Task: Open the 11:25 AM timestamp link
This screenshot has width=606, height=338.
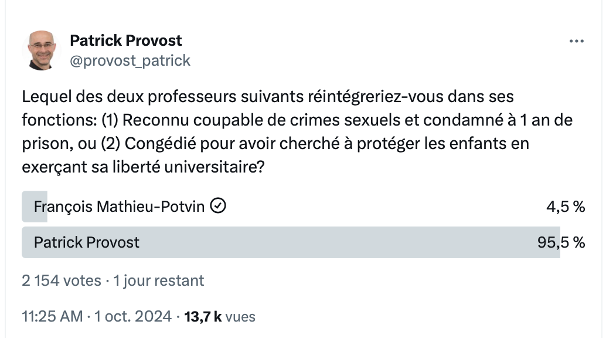Action: (52, 316)
